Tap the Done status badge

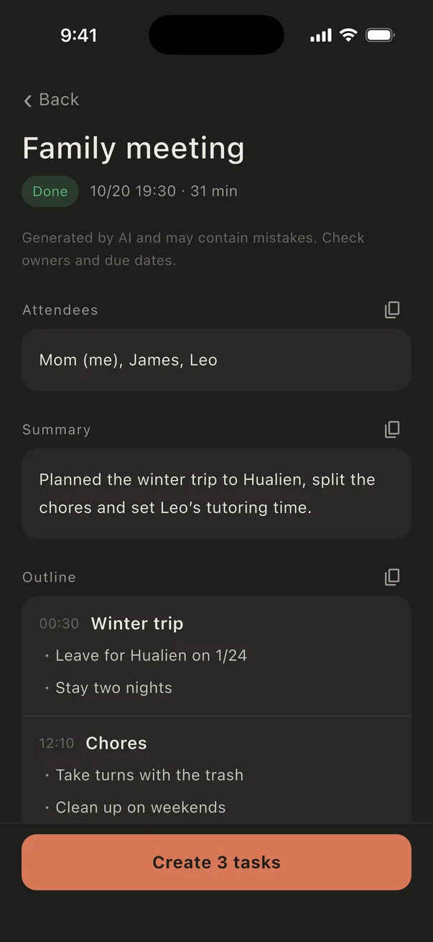[x=50, y=191]
